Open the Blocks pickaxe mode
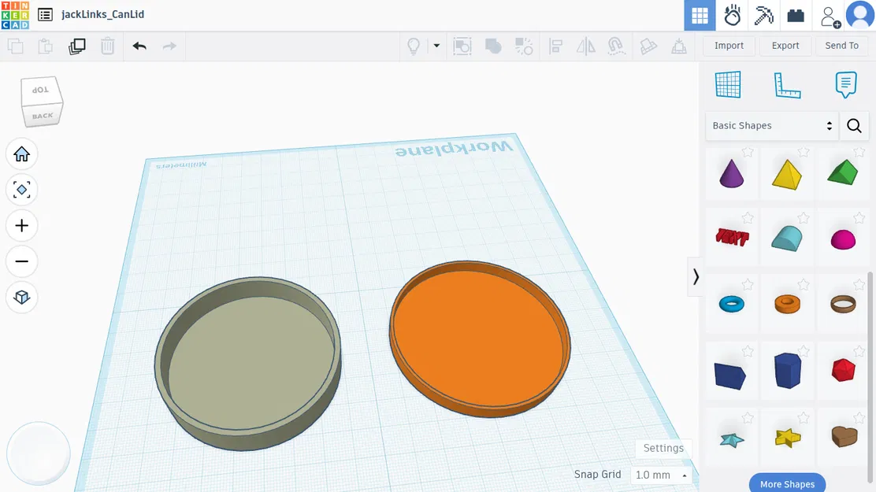 [x=763, y=16]
